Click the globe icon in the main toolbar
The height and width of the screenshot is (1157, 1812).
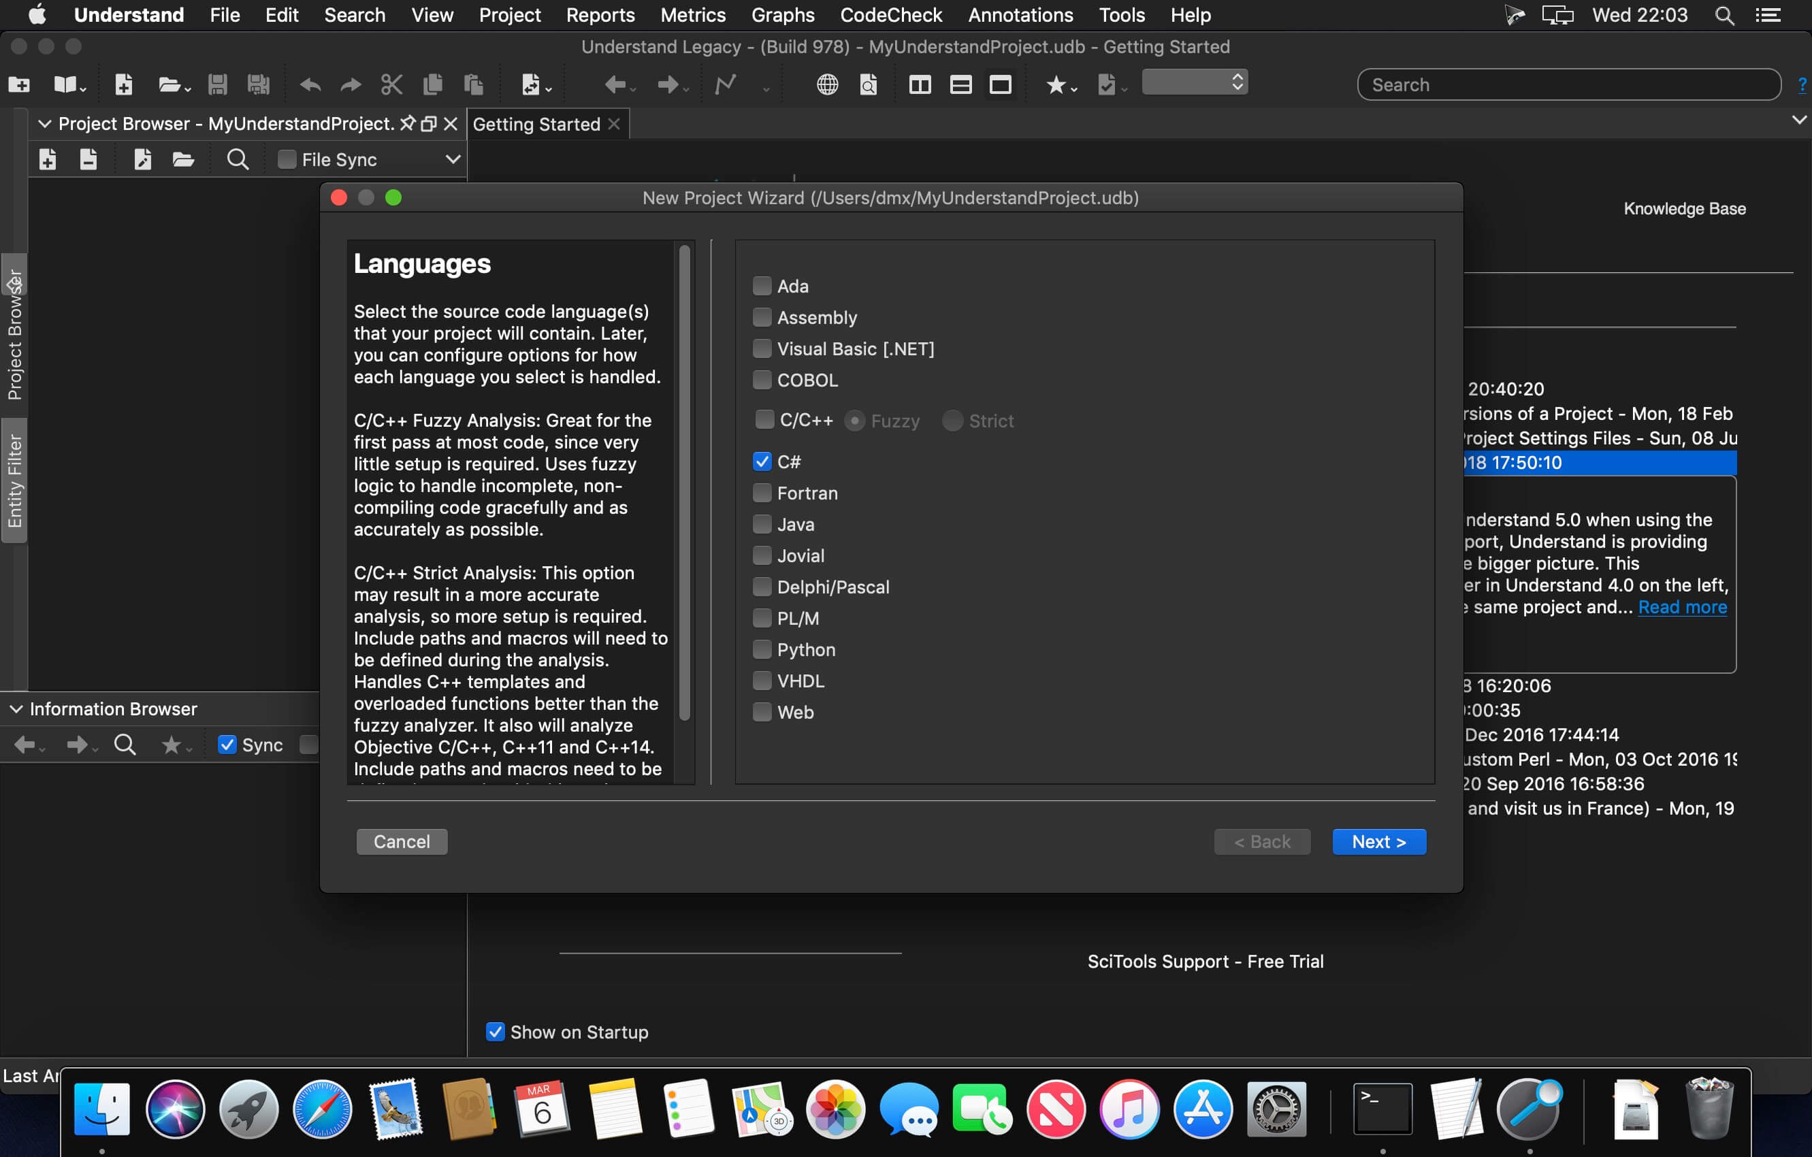point(827,84)
